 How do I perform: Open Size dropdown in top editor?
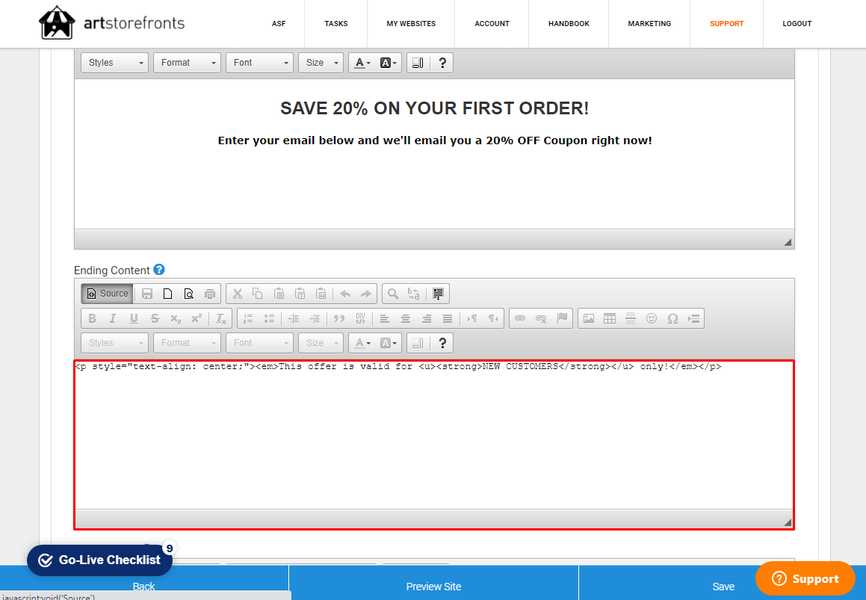[321, 63]
